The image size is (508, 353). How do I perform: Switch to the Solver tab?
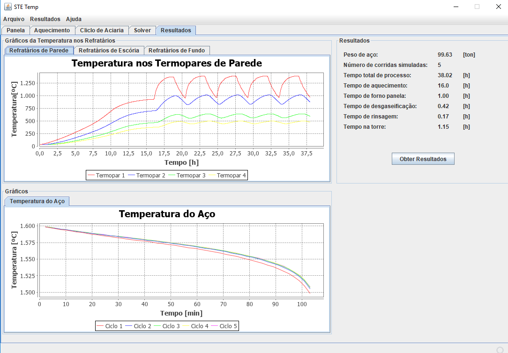[x=142, y=30]
